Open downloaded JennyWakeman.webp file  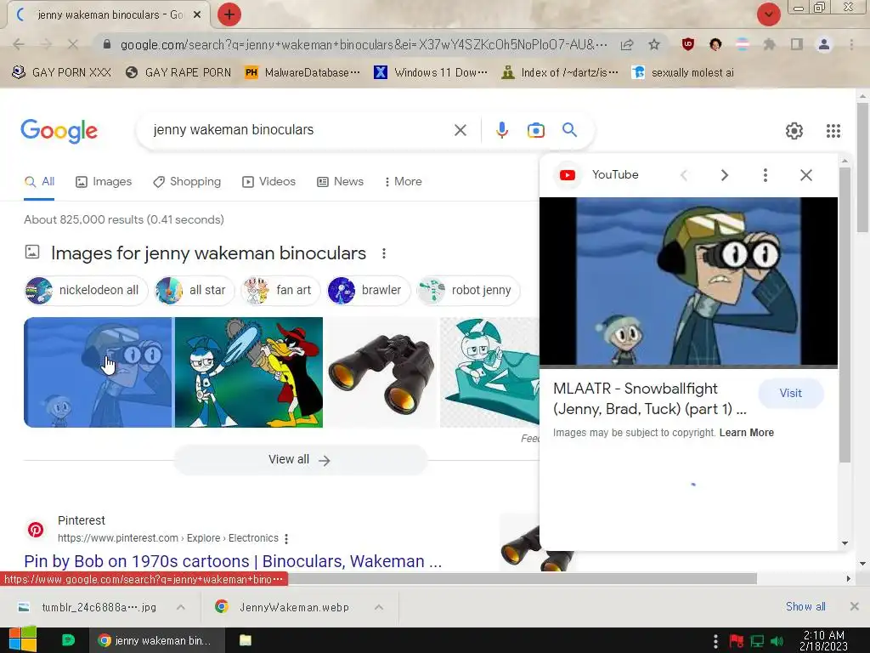[x=284, y=607]
